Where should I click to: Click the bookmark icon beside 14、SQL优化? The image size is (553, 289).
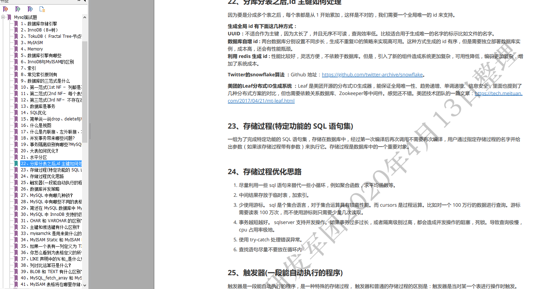click(16, 113)
